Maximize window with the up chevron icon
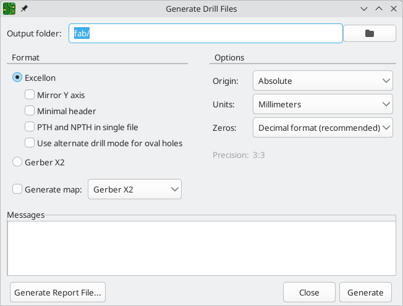The image size is (403, 306). click(379, 9)
